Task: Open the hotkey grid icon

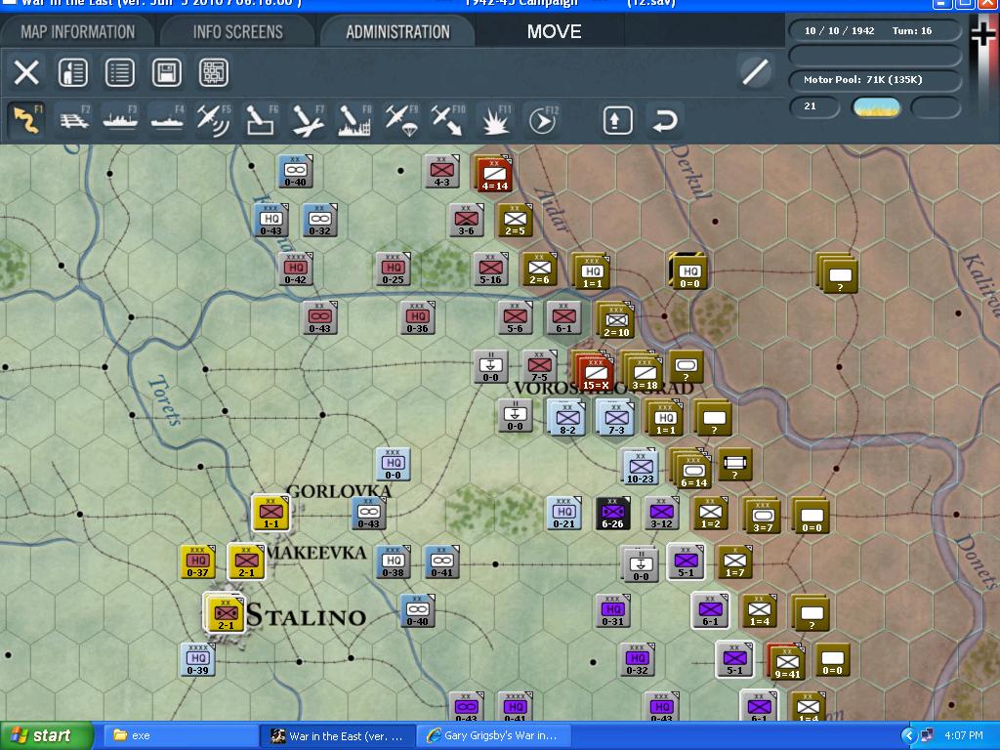Action: [214, 72]
